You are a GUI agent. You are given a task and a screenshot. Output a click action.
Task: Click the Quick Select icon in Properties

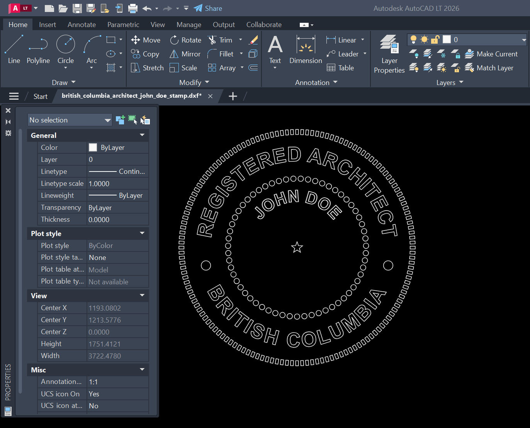(145, 120)
